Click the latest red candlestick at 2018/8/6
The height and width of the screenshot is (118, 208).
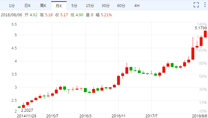[x=205, y=34]
